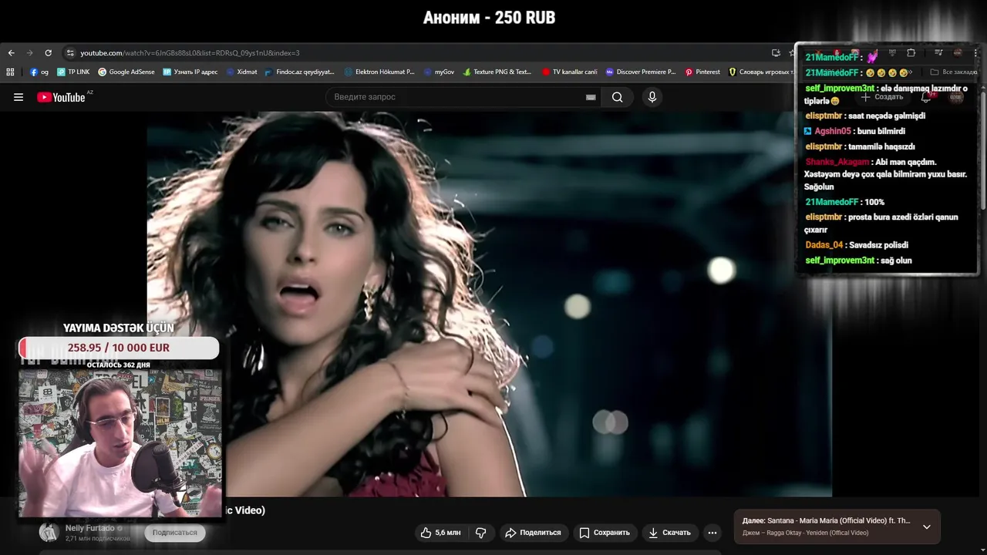
Task: Select the youtube.com address bar
Action: click(x=416, y=53)
